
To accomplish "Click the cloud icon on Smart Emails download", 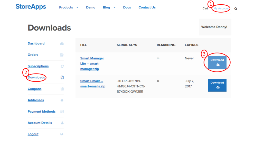I will (x=217, y=87).
